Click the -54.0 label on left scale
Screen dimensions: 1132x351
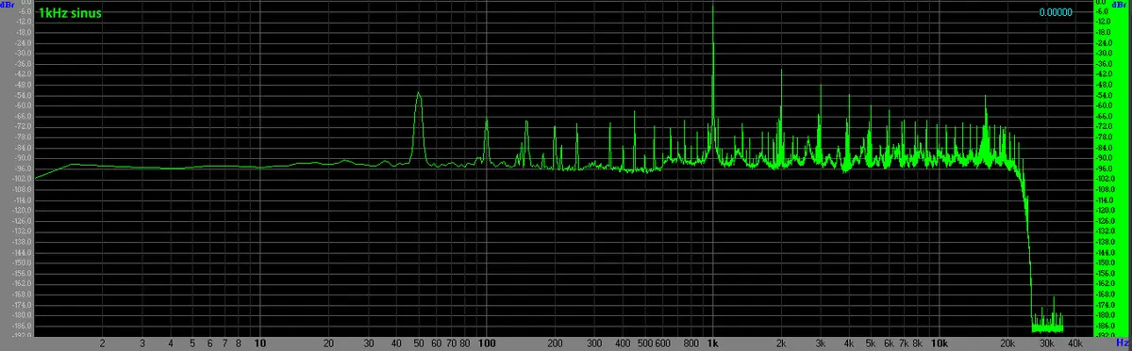tap(22, 95)
